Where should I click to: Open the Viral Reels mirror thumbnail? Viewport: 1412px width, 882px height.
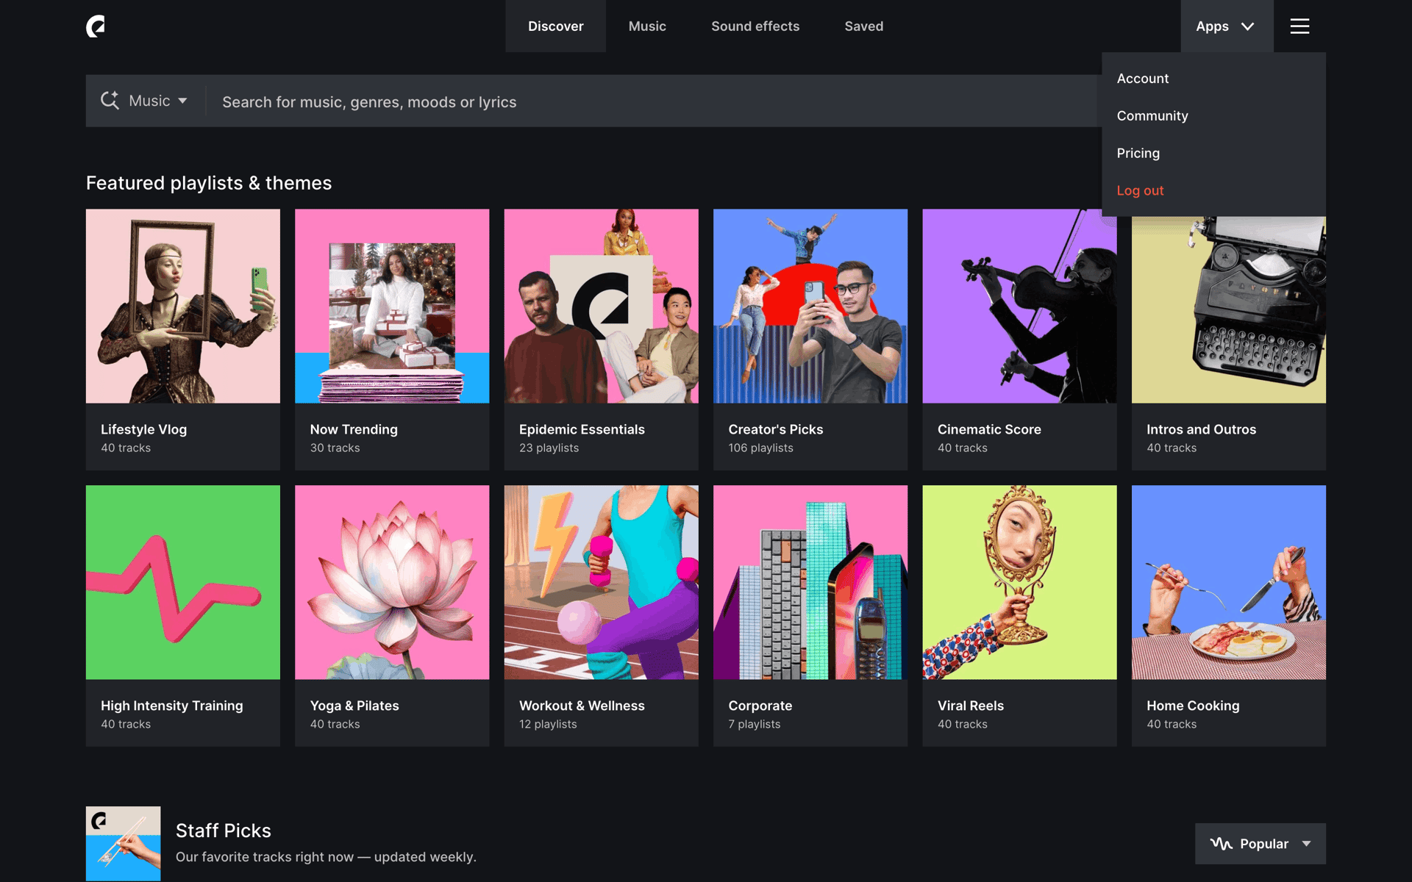coord(1019,582)
